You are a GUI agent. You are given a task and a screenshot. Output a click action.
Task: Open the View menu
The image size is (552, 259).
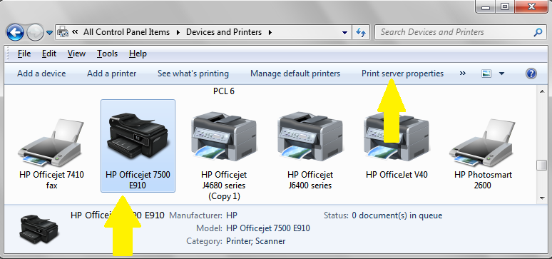pyautogui.click(x=76, y=54)
